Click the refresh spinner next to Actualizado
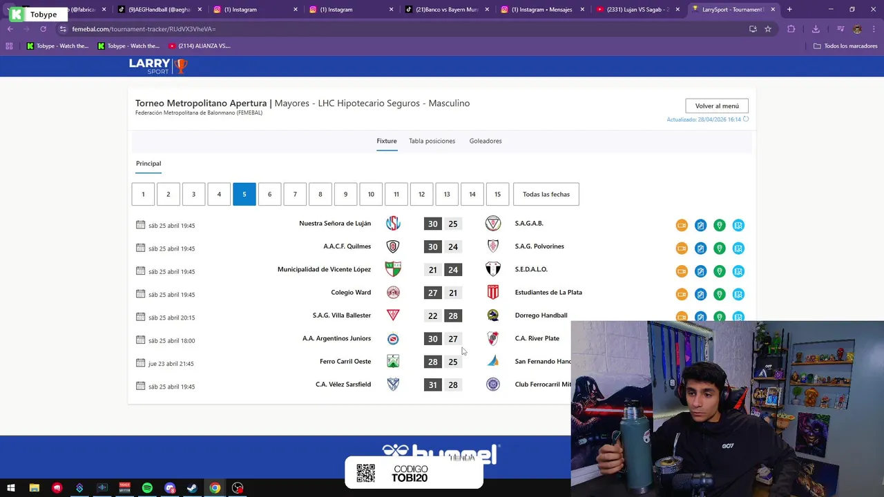Screen dimensions: 884x497 click(746, 119)
